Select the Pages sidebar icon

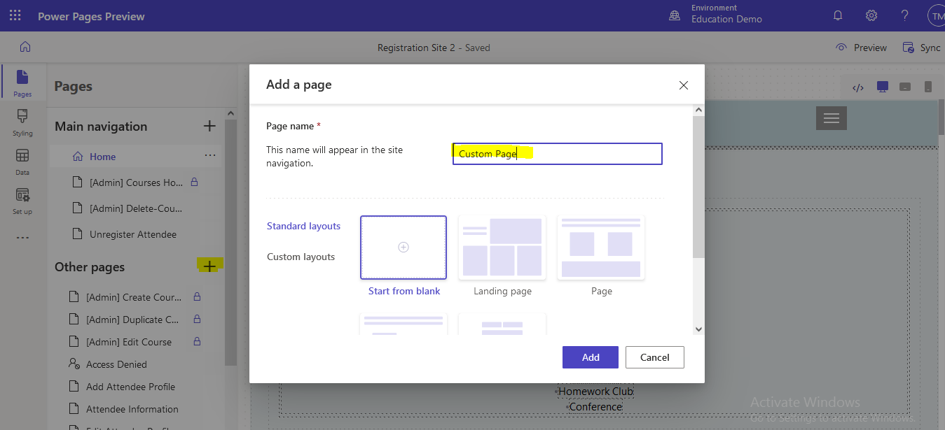[x=22, y=83]
